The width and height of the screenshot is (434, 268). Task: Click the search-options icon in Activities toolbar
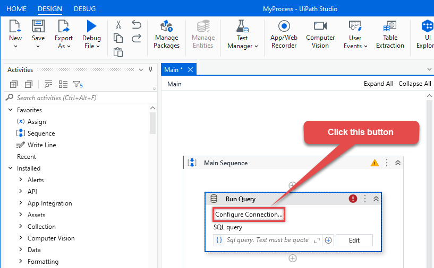coord(48,84)
